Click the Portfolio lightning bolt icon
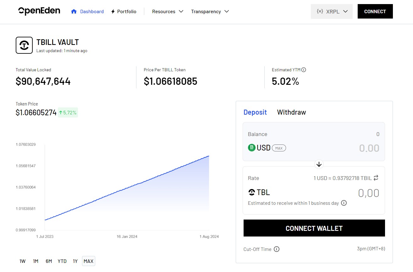The height and width of the screenshot is (272, 413). click(113, 12)
